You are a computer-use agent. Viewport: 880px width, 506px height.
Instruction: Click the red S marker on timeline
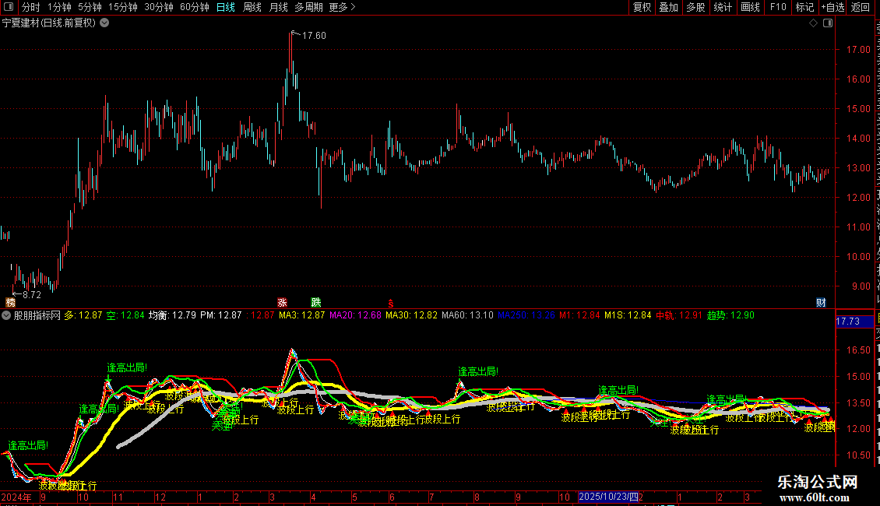[x=391, y=304]
